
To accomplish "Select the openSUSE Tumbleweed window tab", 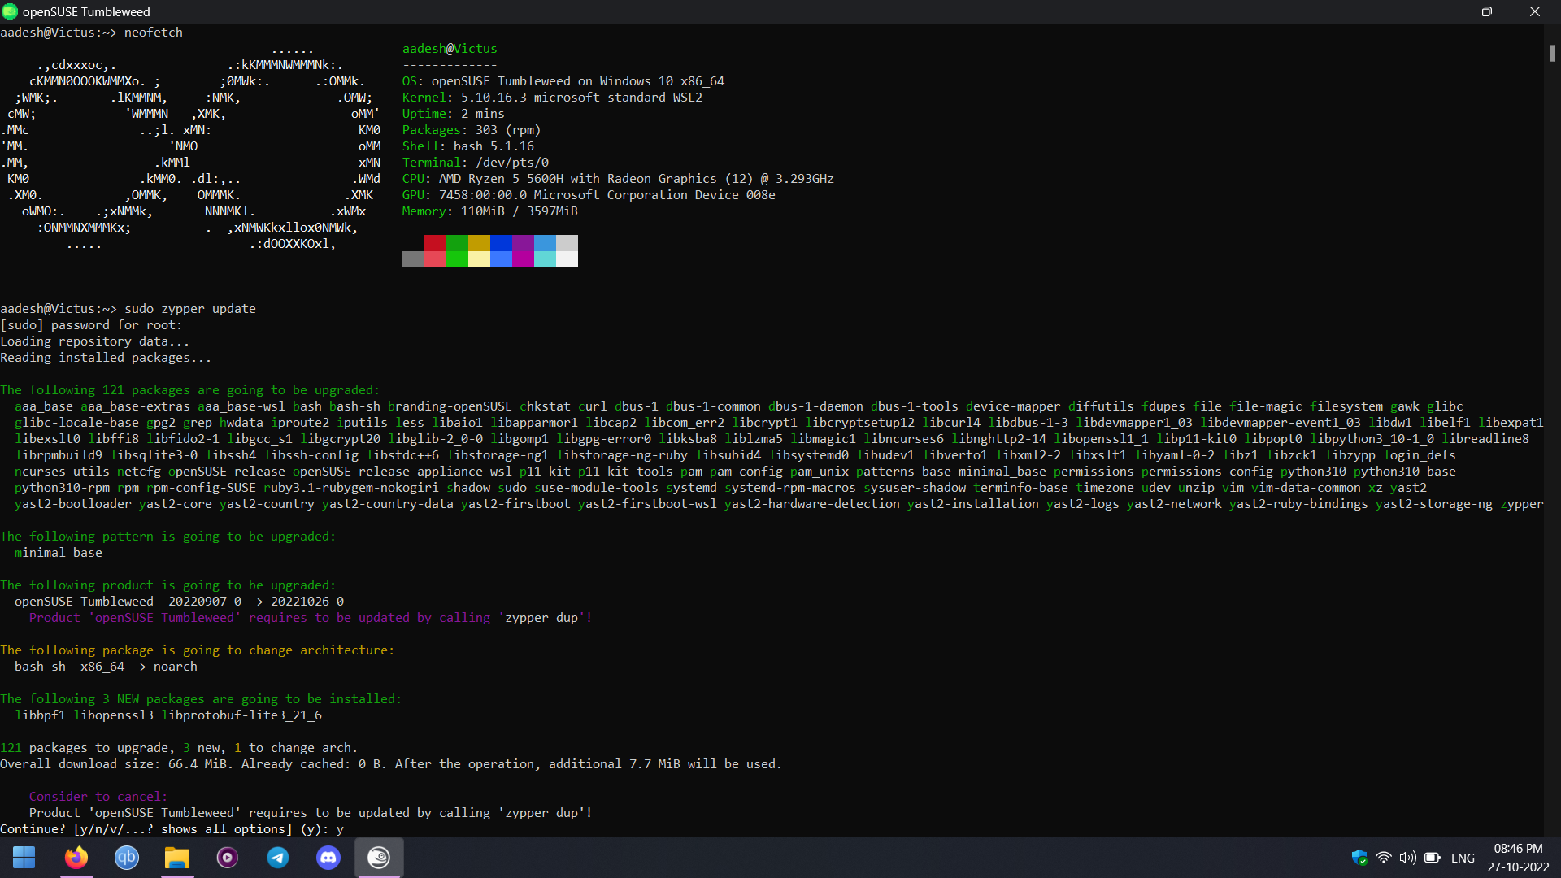I will 87,11.
